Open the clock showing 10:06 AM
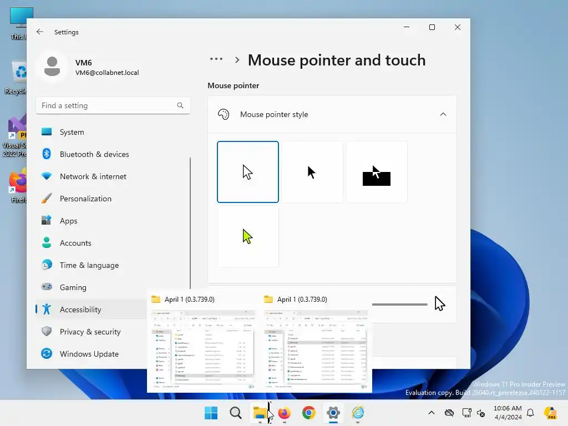568x426 pixels. pos(508,413)
